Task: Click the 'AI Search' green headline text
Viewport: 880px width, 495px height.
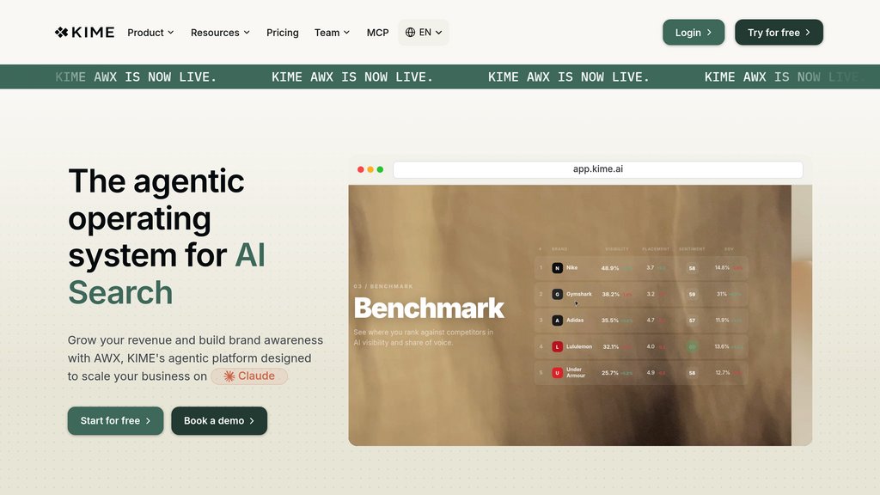Action: tap(166, 274)
